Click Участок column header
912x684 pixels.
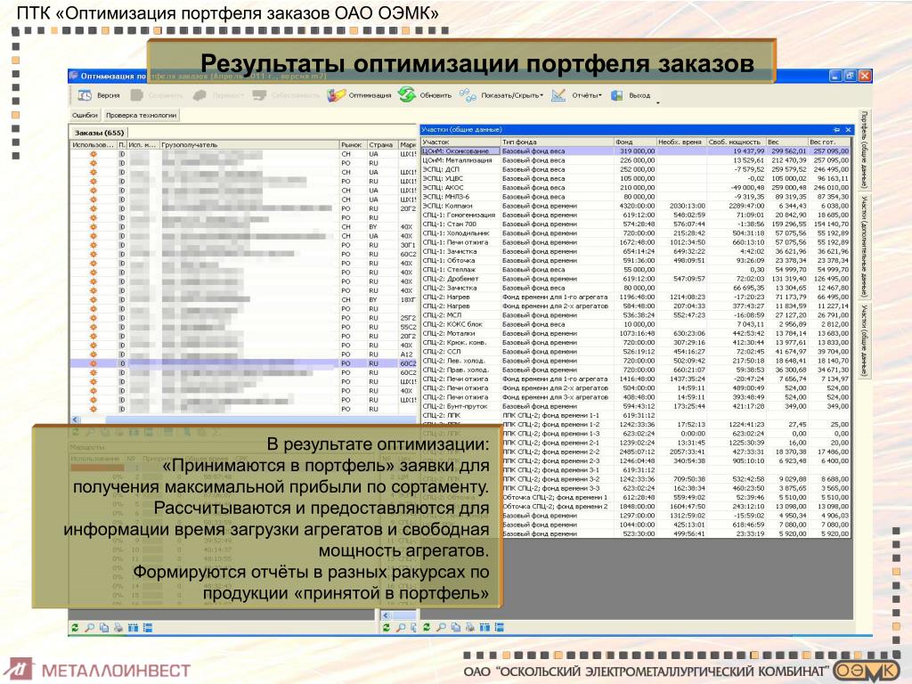click(x=460, y=142)
